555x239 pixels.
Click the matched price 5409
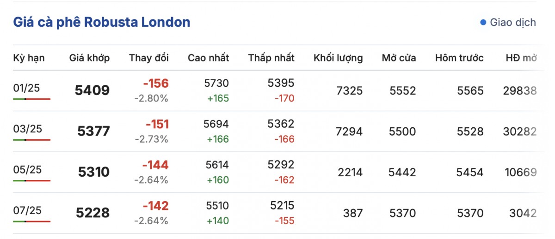(x=92, y=90)
